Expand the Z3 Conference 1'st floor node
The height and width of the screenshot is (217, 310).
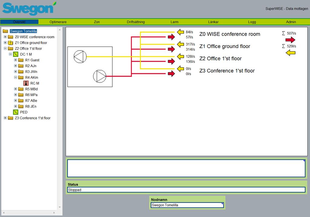5,118
